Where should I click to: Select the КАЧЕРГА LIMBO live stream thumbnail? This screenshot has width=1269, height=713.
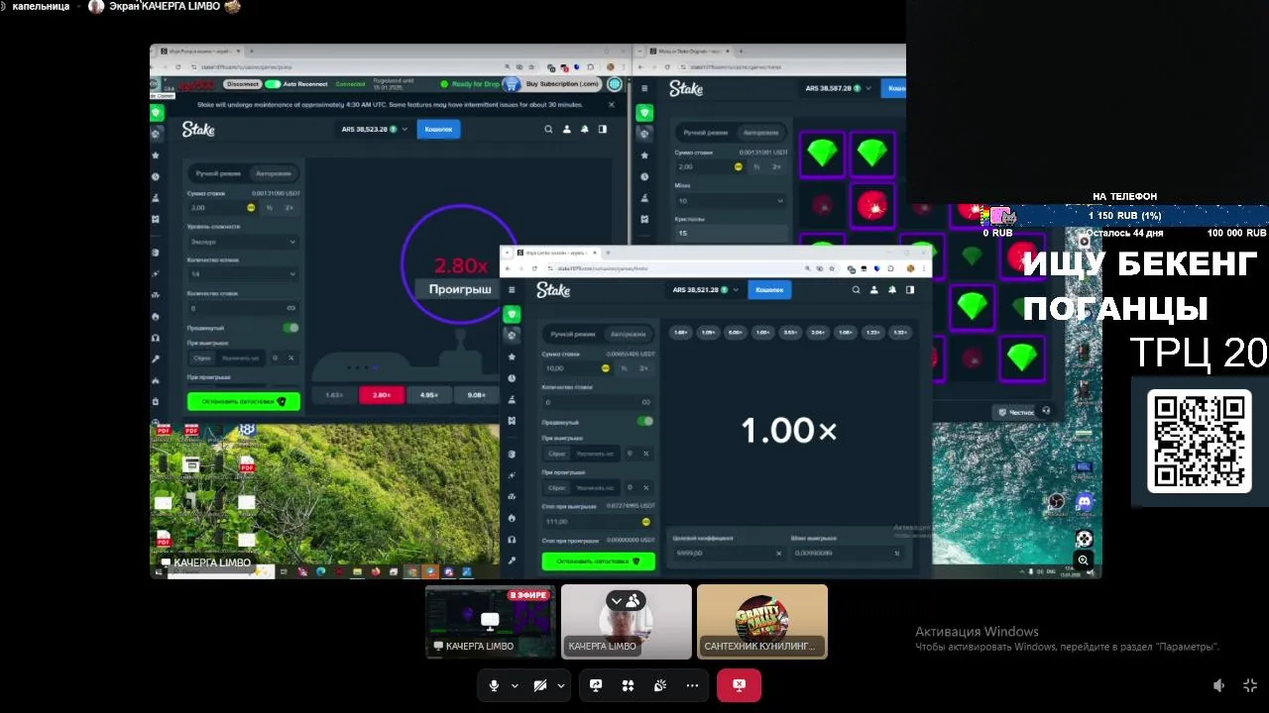pyautogui.click(x=491, y=622)
